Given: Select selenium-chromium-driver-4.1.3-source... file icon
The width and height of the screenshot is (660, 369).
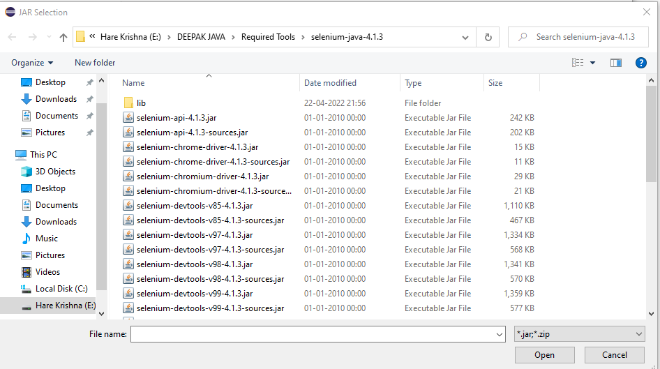Looking at the screenshot, I should point(128,191).
